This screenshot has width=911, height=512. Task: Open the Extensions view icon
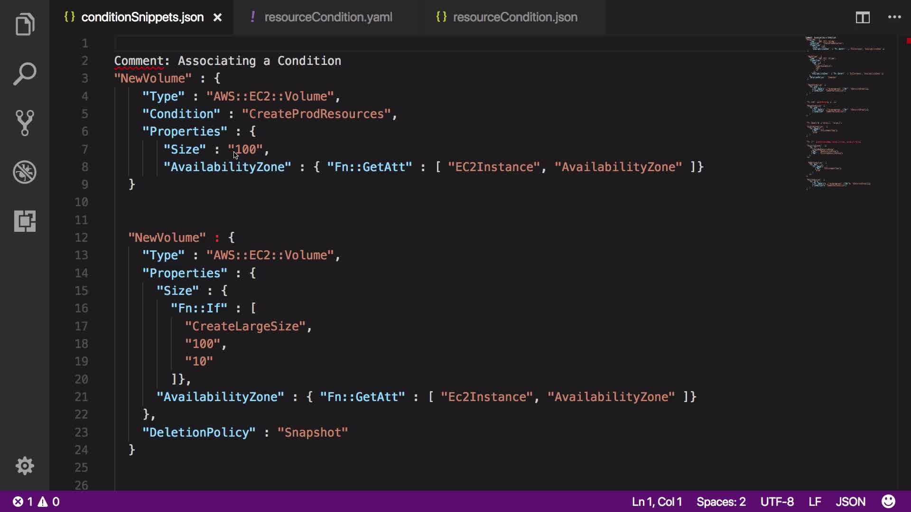[x=25, y=221]
